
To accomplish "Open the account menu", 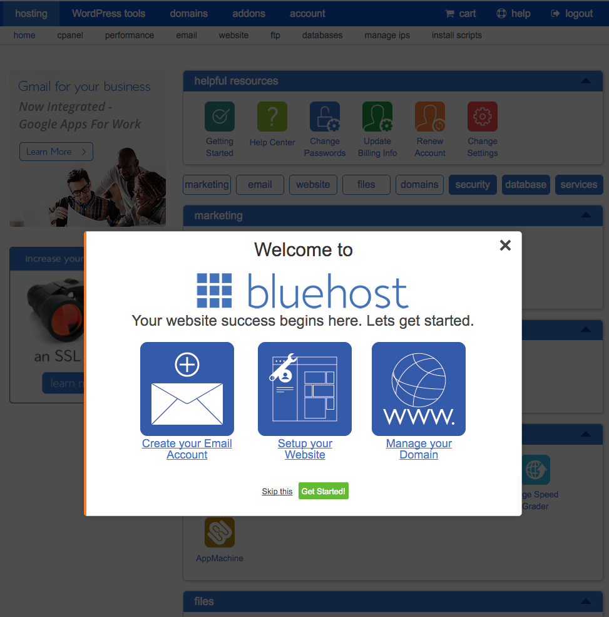I will click(x=307, y=14).
